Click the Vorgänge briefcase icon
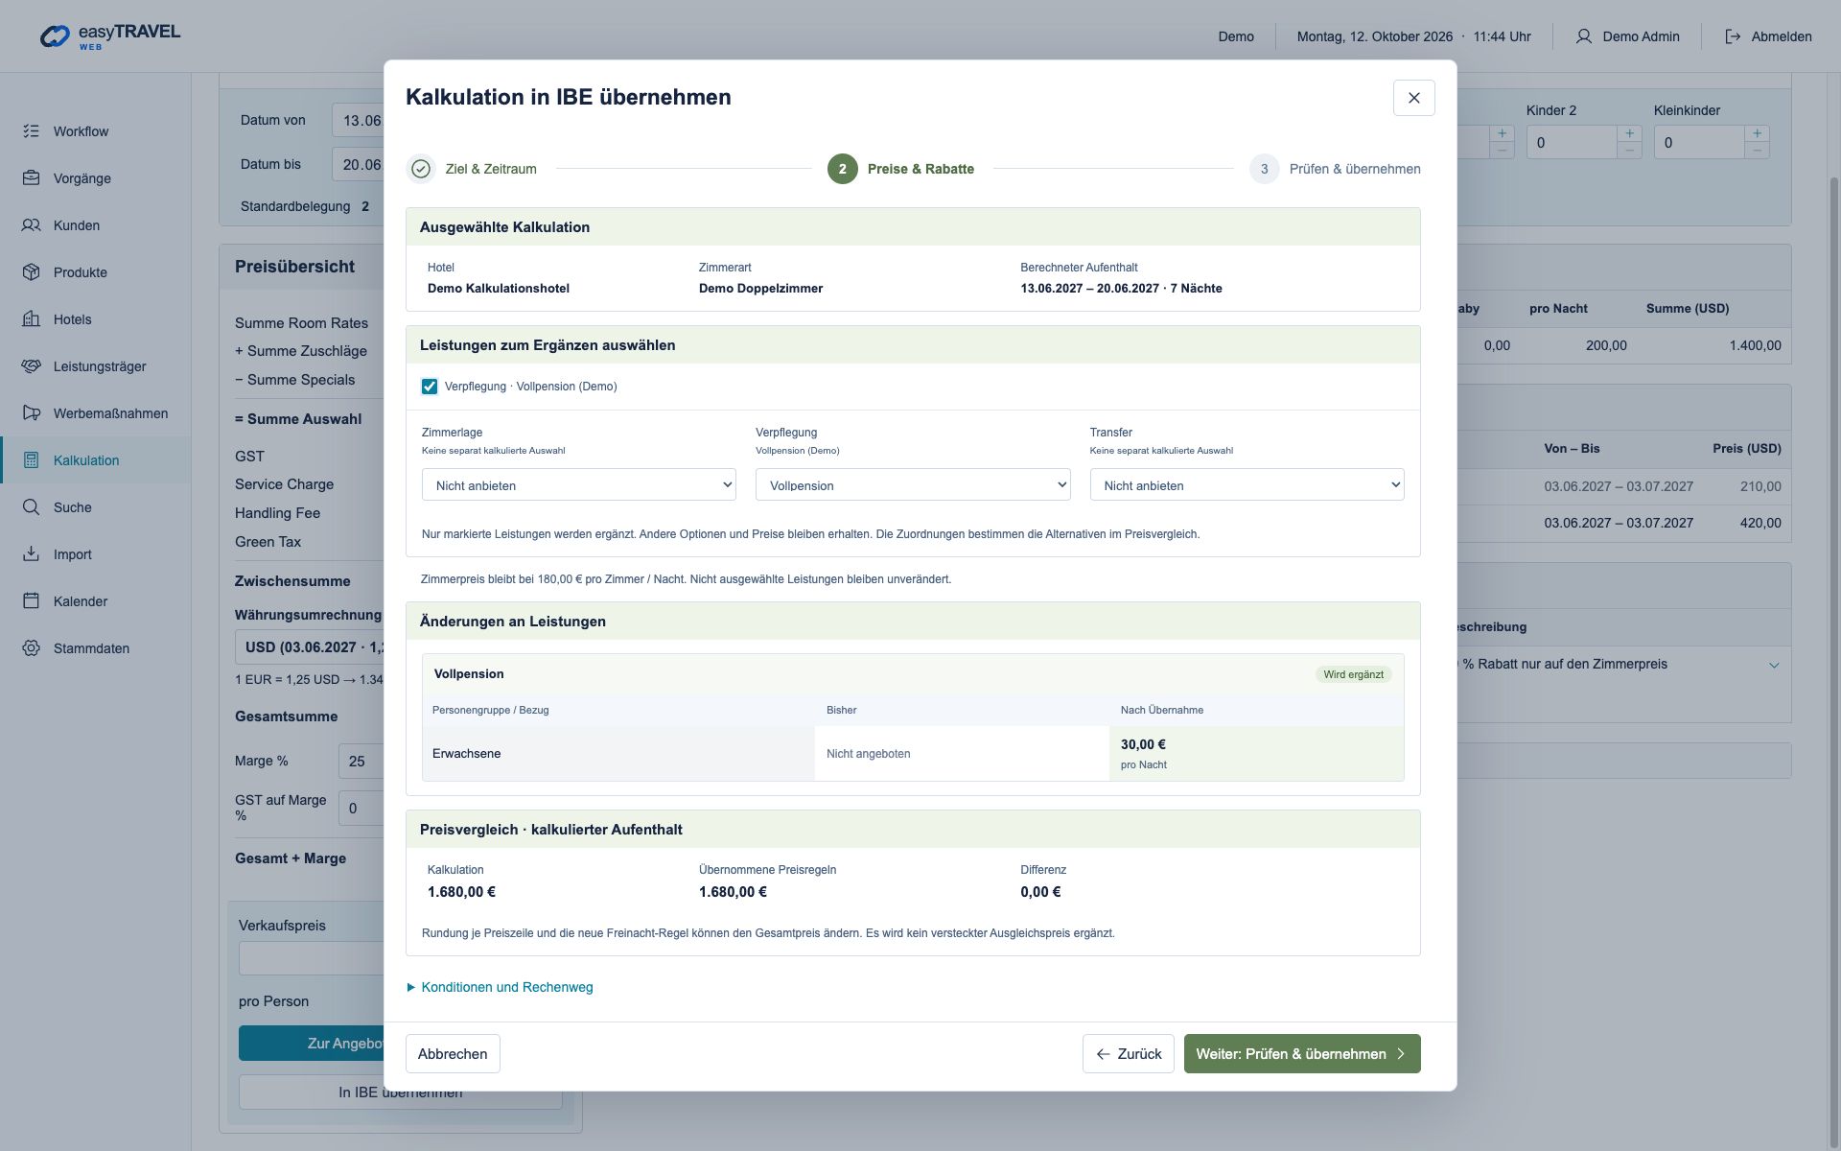 (x=32, y=178)
